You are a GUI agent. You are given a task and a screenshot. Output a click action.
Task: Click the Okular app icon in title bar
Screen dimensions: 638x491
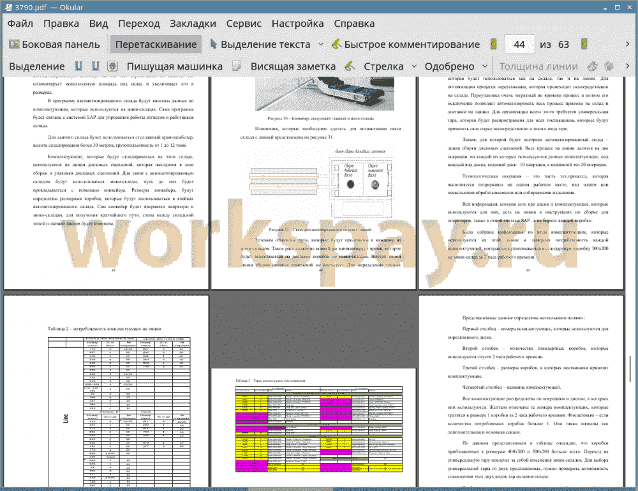pyautogui.click(x=8, y=7)
